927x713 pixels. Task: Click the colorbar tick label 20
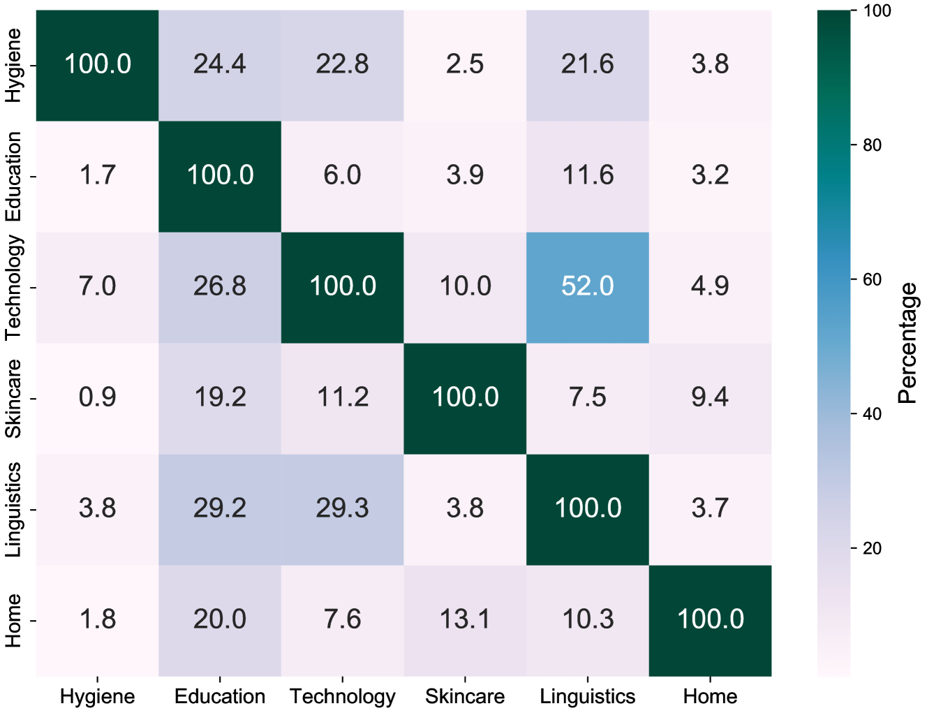click(x=872, y=548)
